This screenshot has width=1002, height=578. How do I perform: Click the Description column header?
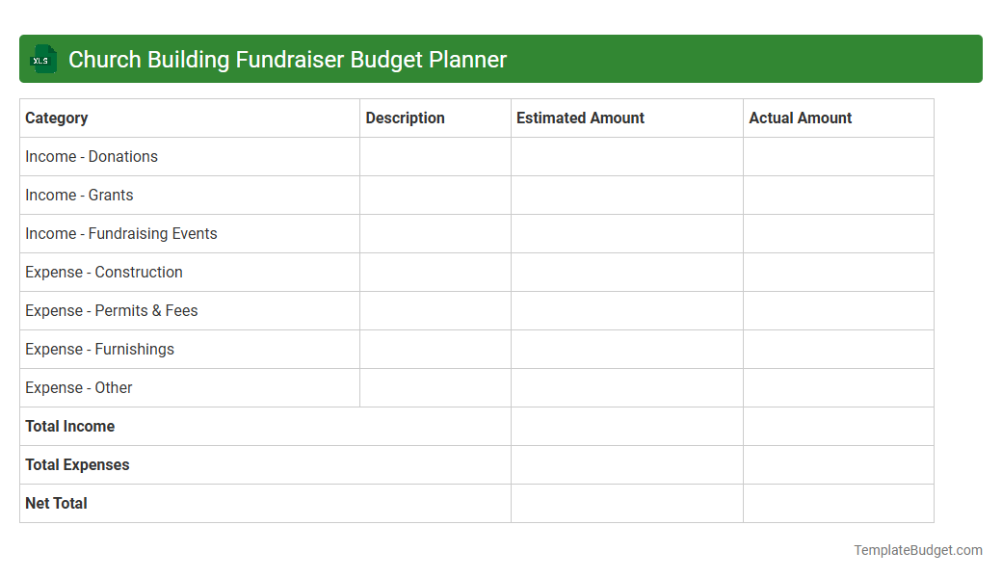[405, 118]
